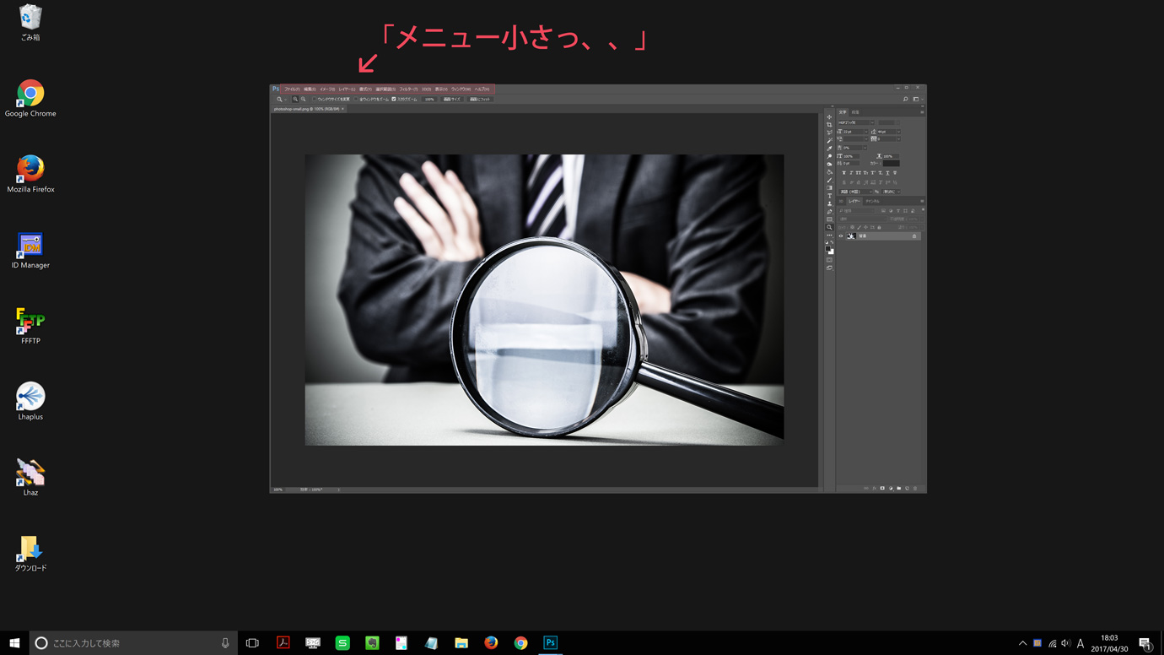
Task: Switch to the チャンネル tab
Action: 872,202
